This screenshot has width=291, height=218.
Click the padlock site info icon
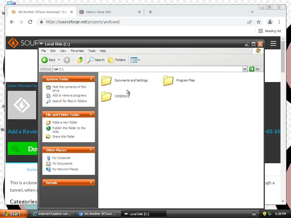click(x=41, y=22)
